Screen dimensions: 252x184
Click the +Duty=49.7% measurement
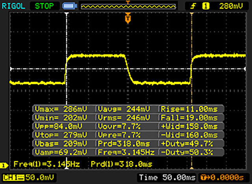187,144
